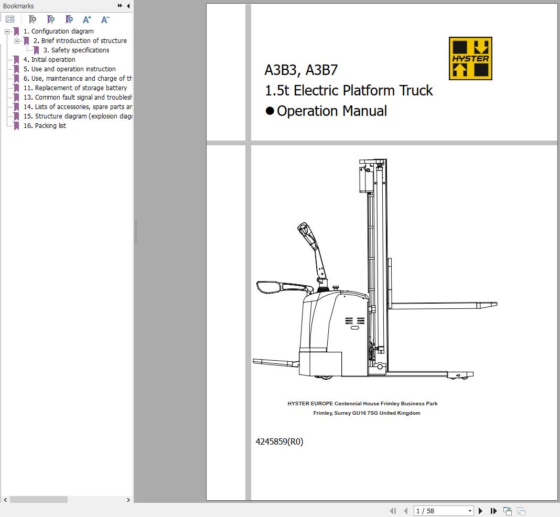
Task: Open the page number dropdown arrow
Action: point(470,511)
